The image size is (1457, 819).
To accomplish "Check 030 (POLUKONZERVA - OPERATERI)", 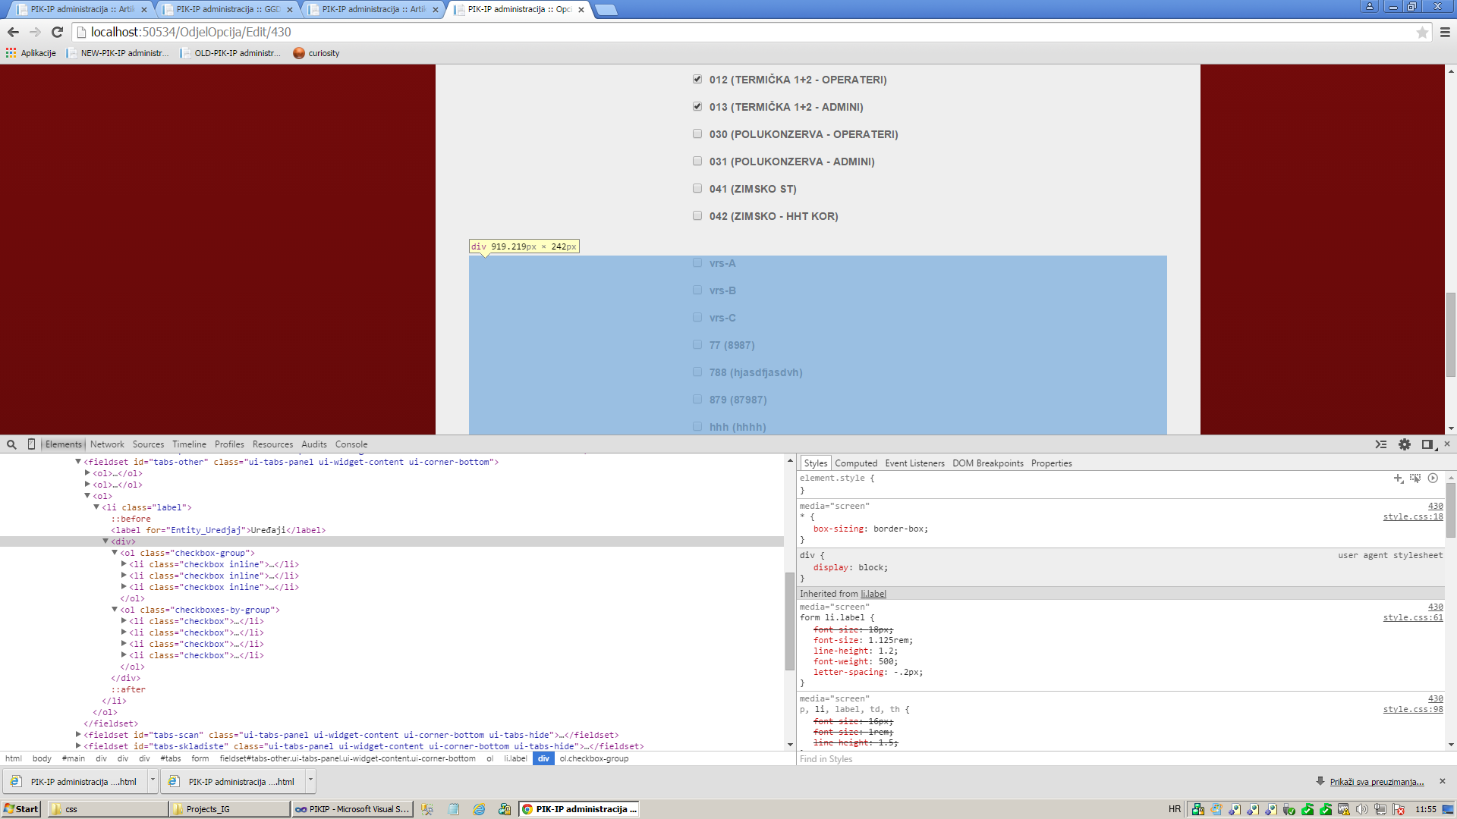I will pos(697,133).
